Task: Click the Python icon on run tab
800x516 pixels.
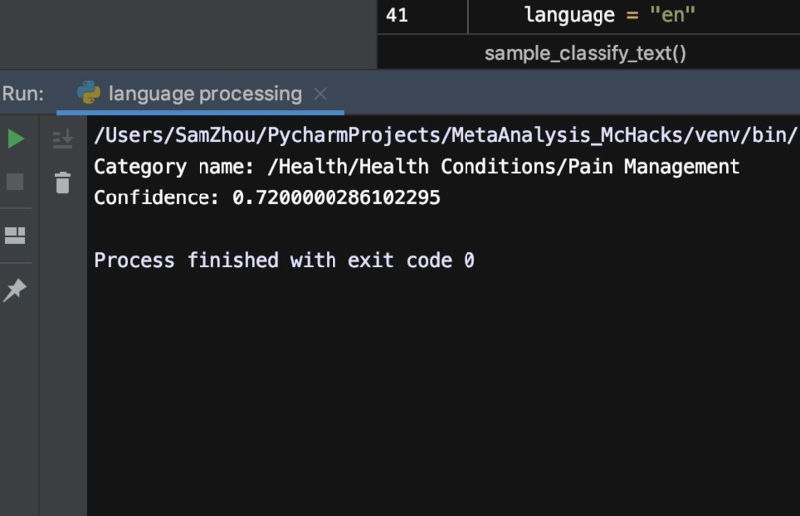Action: [x=88, y=93]
